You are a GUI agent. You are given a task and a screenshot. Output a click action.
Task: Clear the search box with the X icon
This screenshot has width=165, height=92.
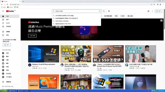(99, 11)
